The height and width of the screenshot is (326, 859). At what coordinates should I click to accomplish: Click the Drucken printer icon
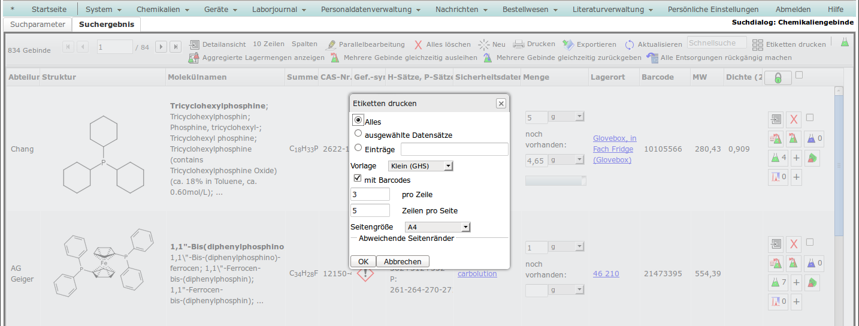[x=519, y=44]
